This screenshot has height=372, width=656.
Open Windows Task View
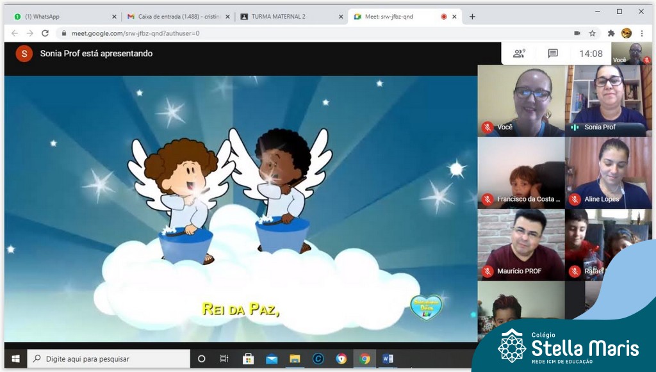pos(224,359)
